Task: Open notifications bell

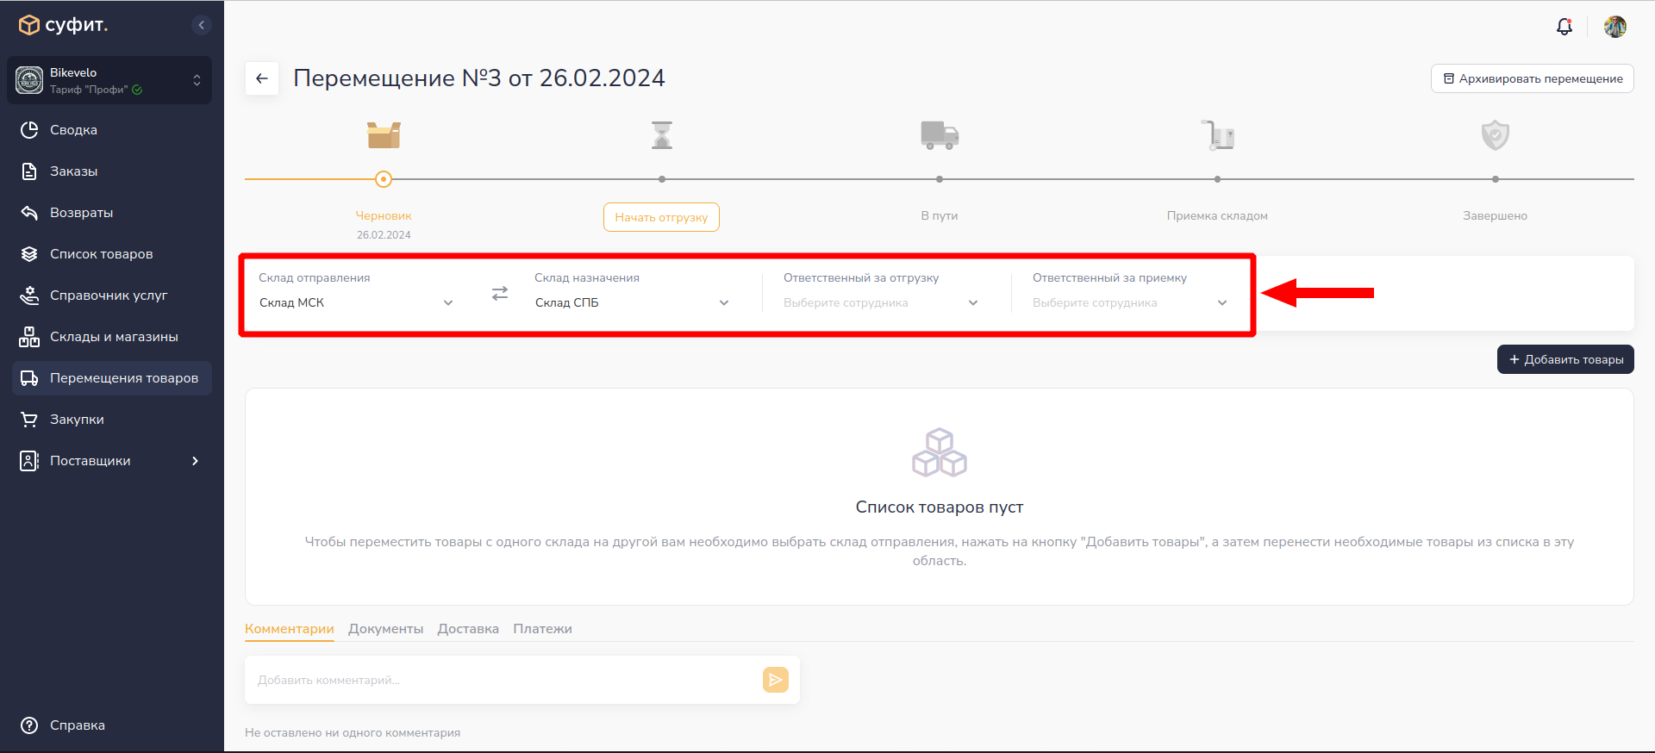Action: (x=1564, y=27)
